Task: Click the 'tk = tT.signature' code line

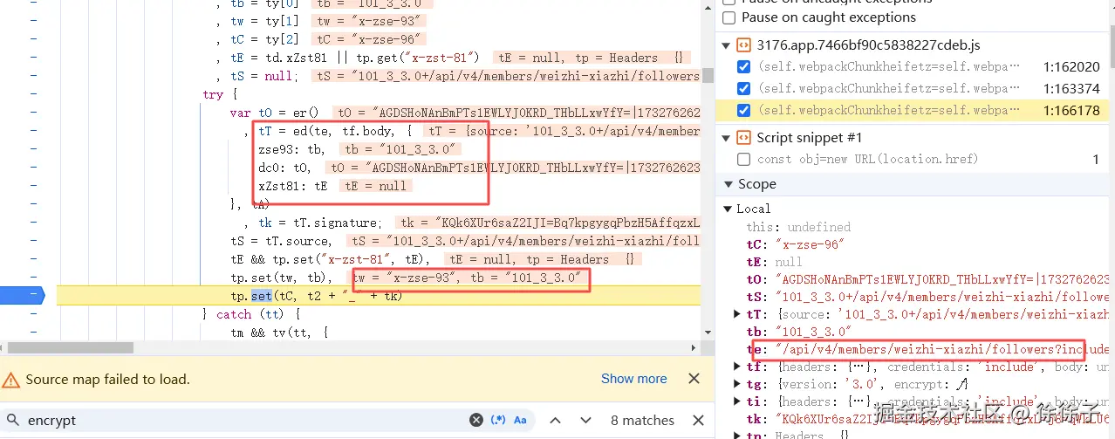Action: pyautogui.click(x=320, y=223)
